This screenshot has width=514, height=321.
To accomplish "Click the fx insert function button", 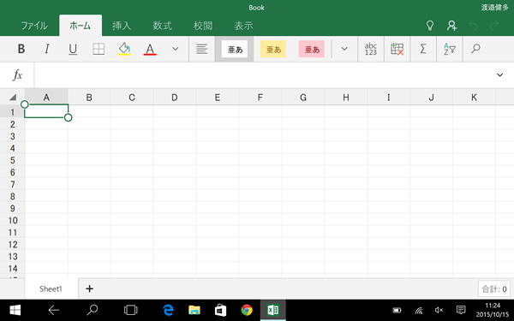I will 17,75.
